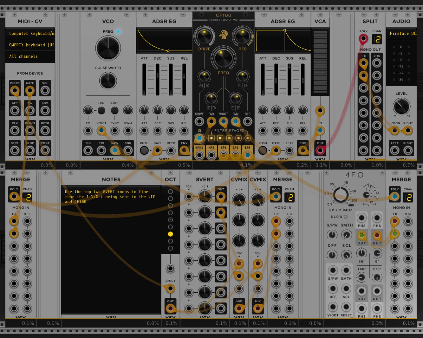This screenshot has height=338, width=423.
Task: Click the SPLIT POLY input jack
Action: (x=363, y=39)
